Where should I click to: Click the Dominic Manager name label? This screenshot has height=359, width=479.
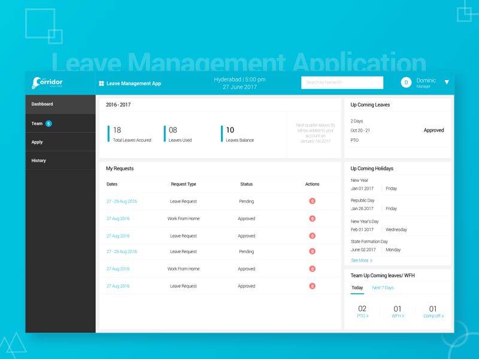click(x=426, y=83)
